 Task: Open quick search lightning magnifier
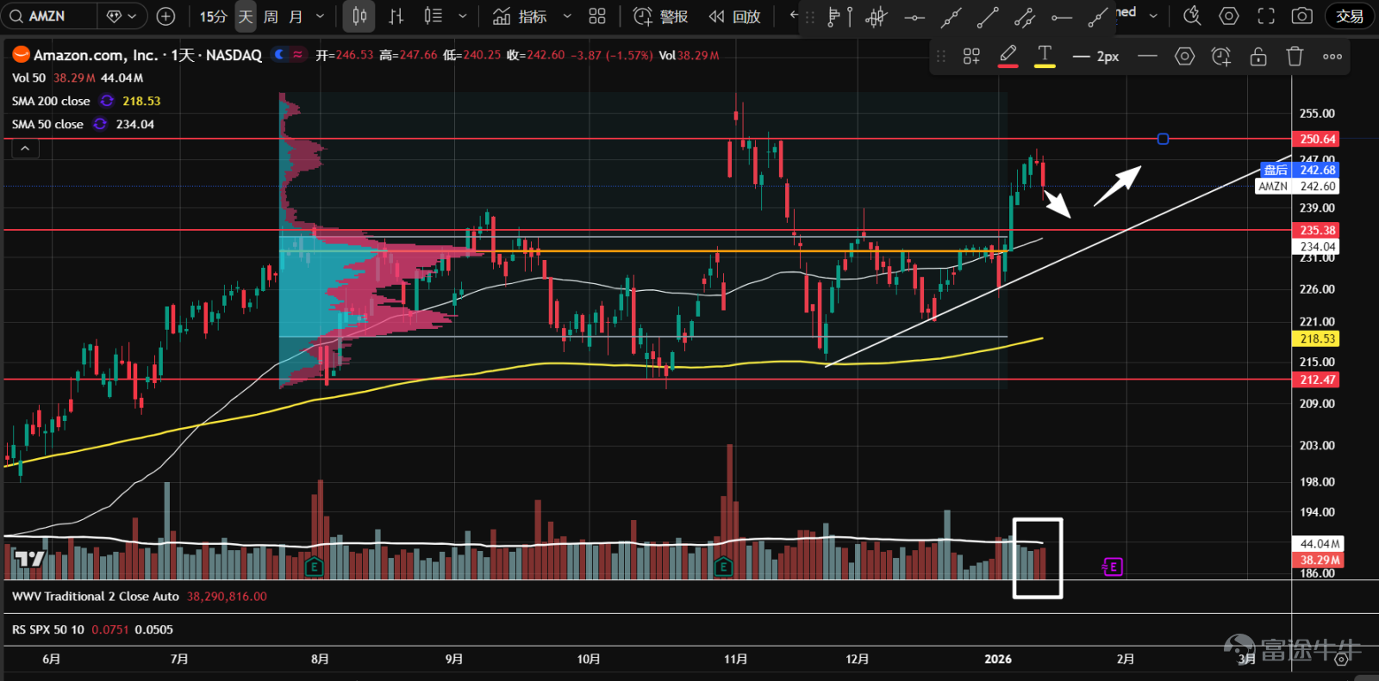pyautogui.click(x=1192, y=15)
